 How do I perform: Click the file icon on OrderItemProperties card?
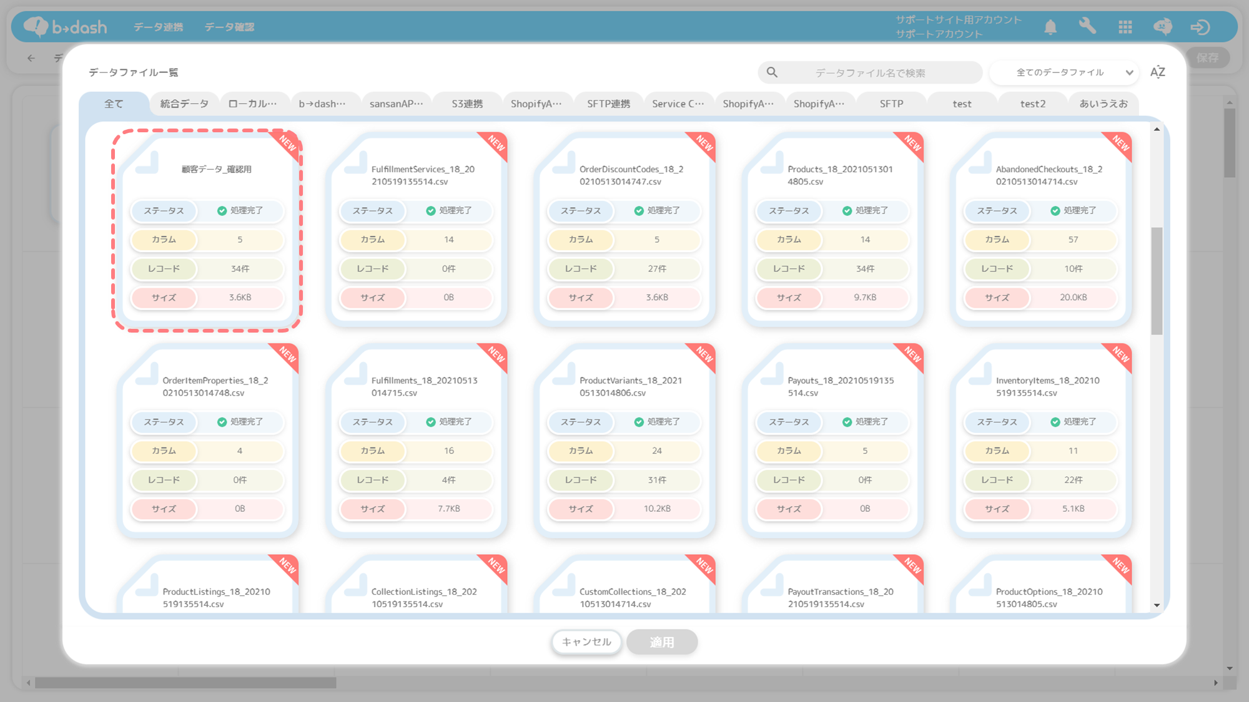tap(147, 374)
